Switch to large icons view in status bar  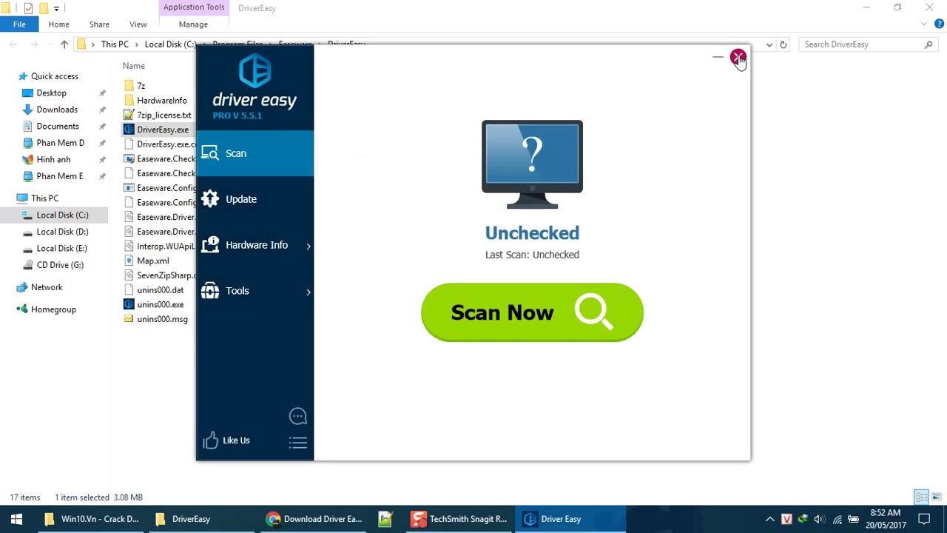point(937,497)
